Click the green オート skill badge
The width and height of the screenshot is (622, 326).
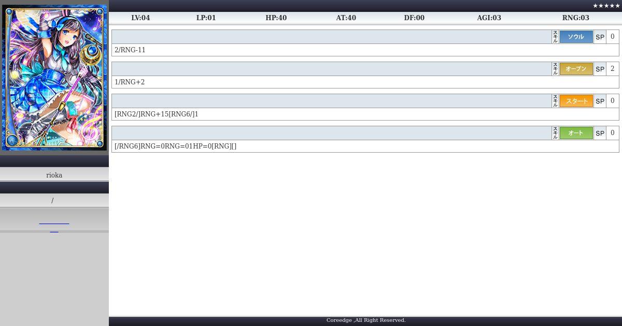[x=576, y=133]
